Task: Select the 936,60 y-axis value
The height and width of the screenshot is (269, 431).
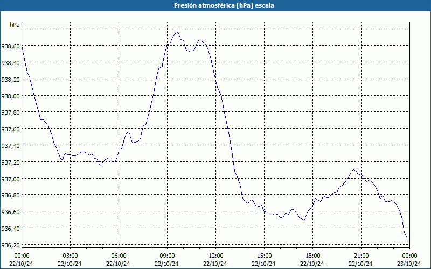Action: 10,212
